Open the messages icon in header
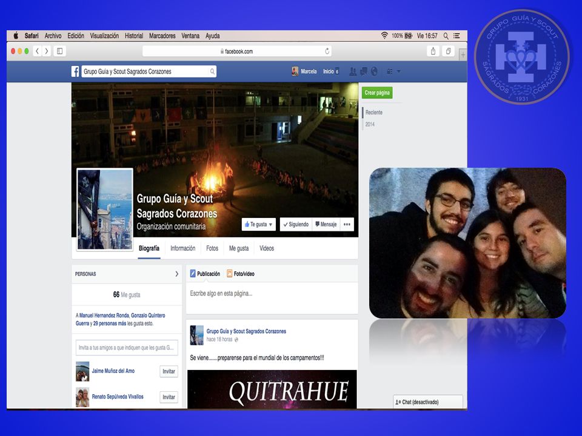 364,71
